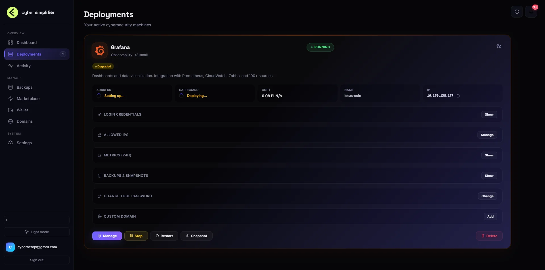The image size is (545, 270).
Task: Click the user avatar icon
Action: pos(10,247)
